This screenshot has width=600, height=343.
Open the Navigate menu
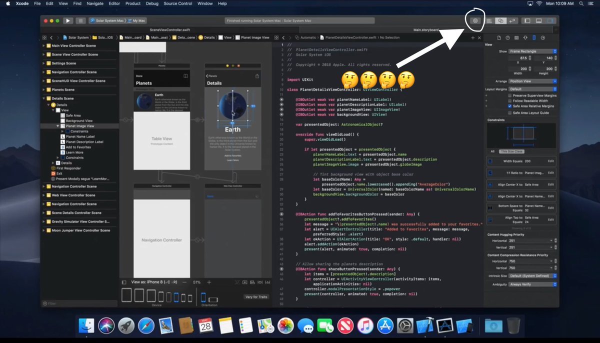tap(95, 3)
